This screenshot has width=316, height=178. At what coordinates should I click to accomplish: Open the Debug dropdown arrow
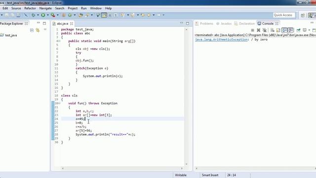(38, 15)
